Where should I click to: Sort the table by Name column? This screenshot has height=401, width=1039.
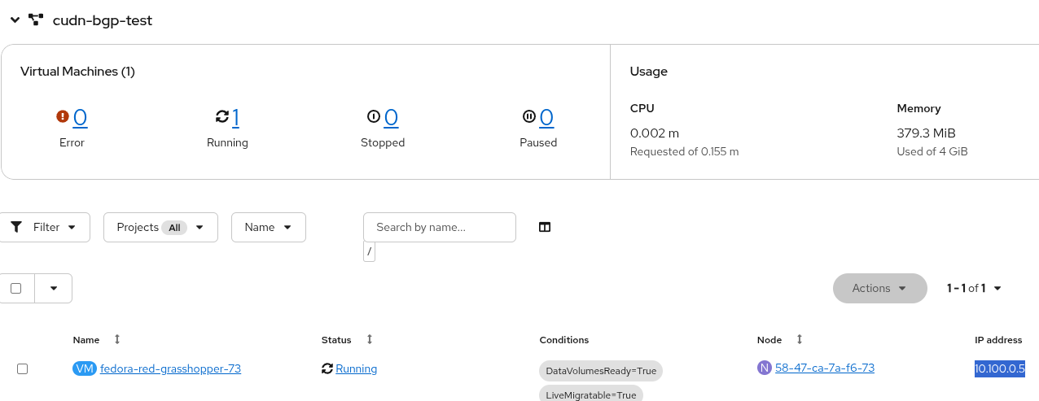[116, 339]
